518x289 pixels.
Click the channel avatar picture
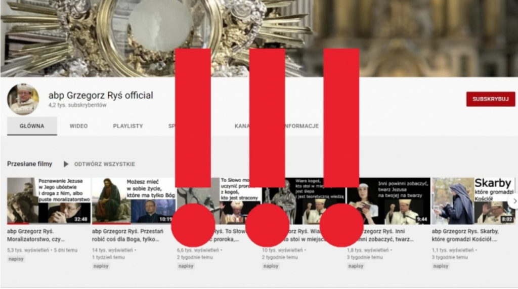(23, 99)
